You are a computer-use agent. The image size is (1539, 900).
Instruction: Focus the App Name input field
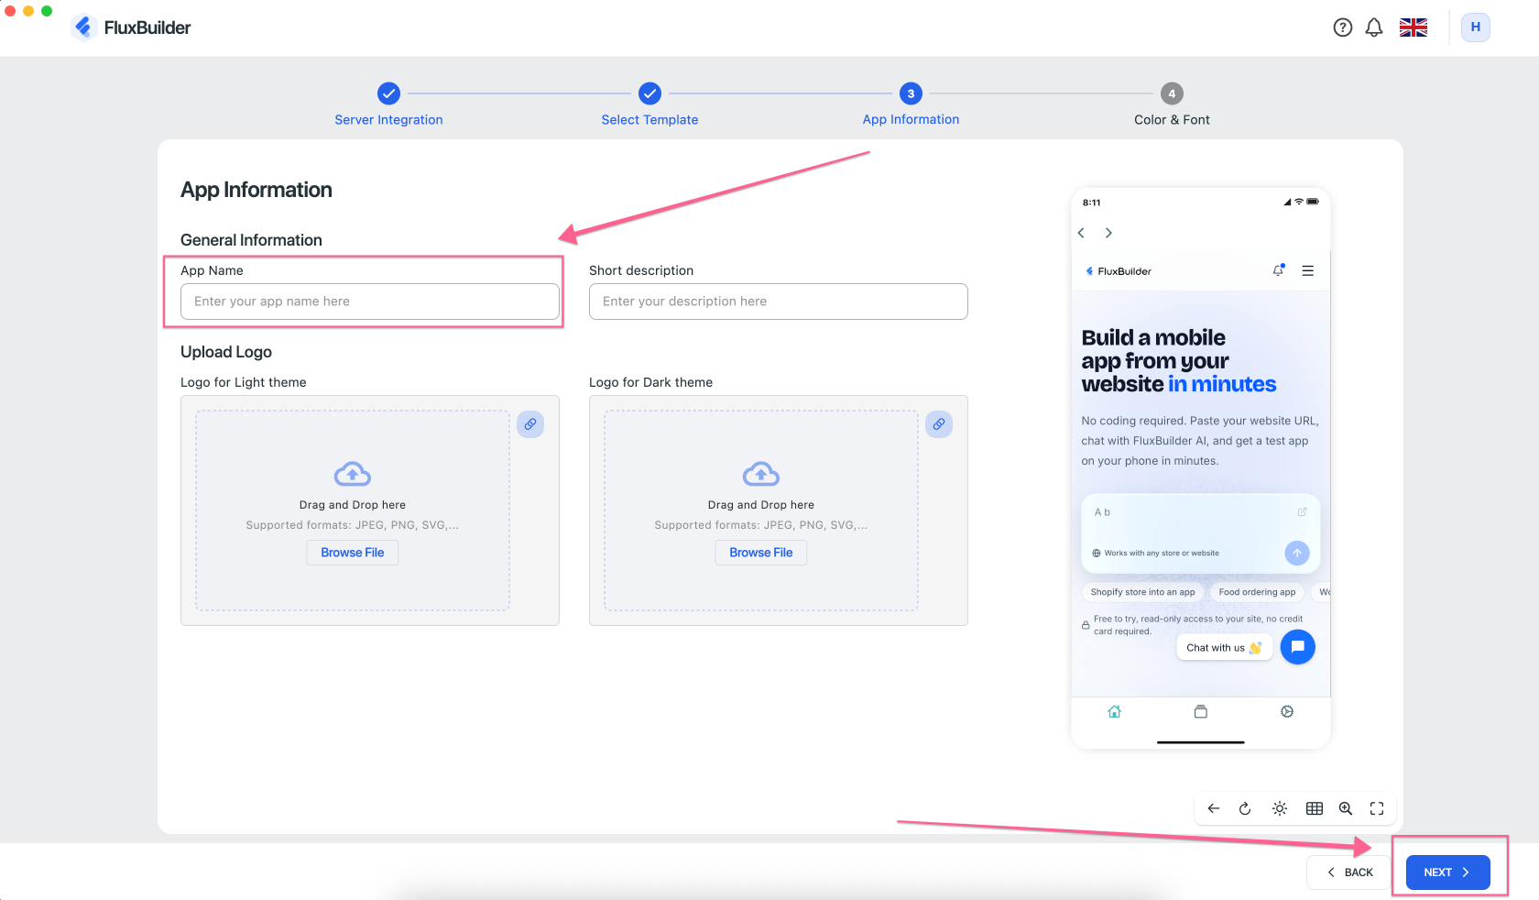370,302
